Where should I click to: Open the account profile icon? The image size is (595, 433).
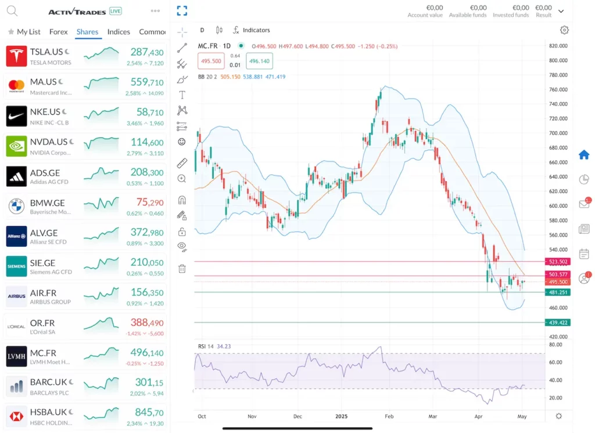pos(585,278)
